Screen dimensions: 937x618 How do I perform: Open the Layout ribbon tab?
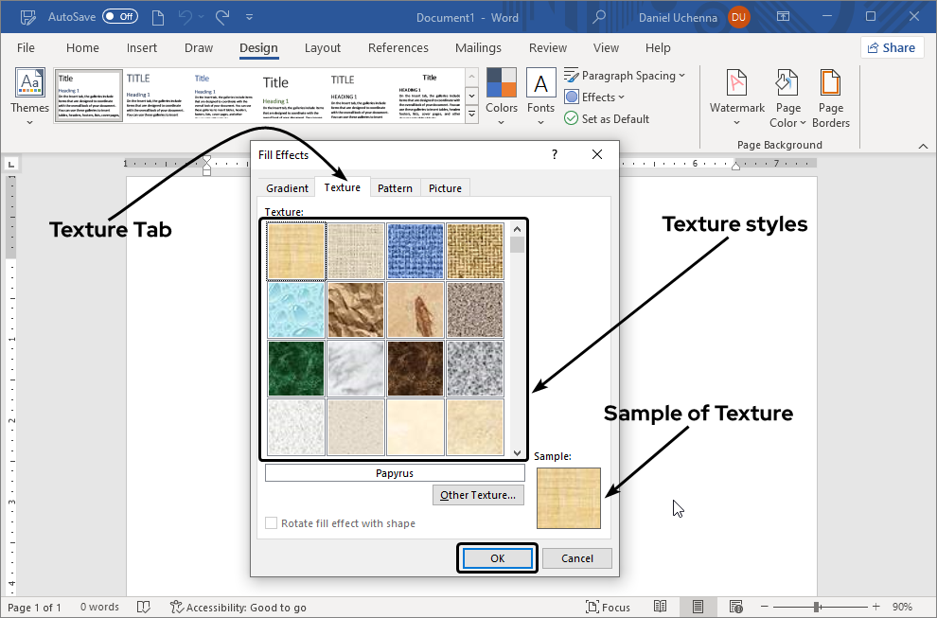point(323,48)
